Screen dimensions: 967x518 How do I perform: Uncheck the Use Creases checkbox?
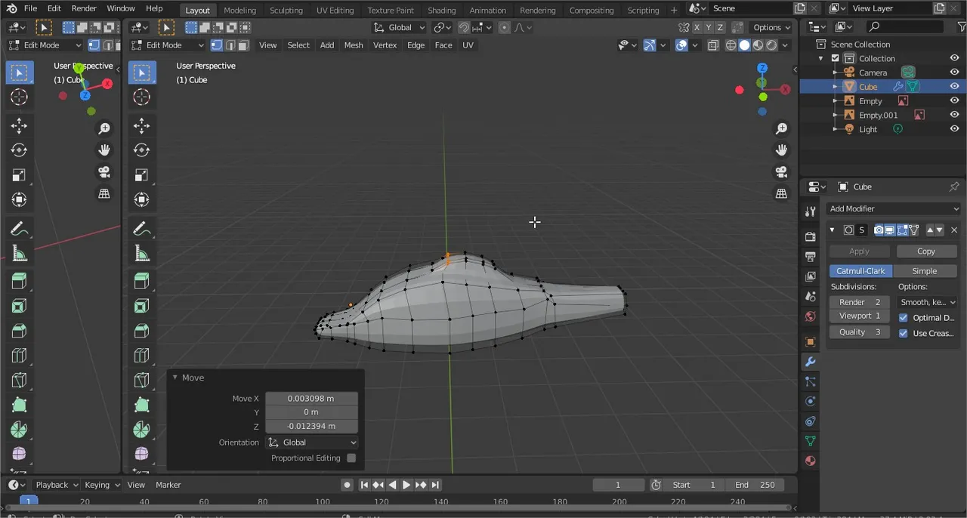click(904, 333)
